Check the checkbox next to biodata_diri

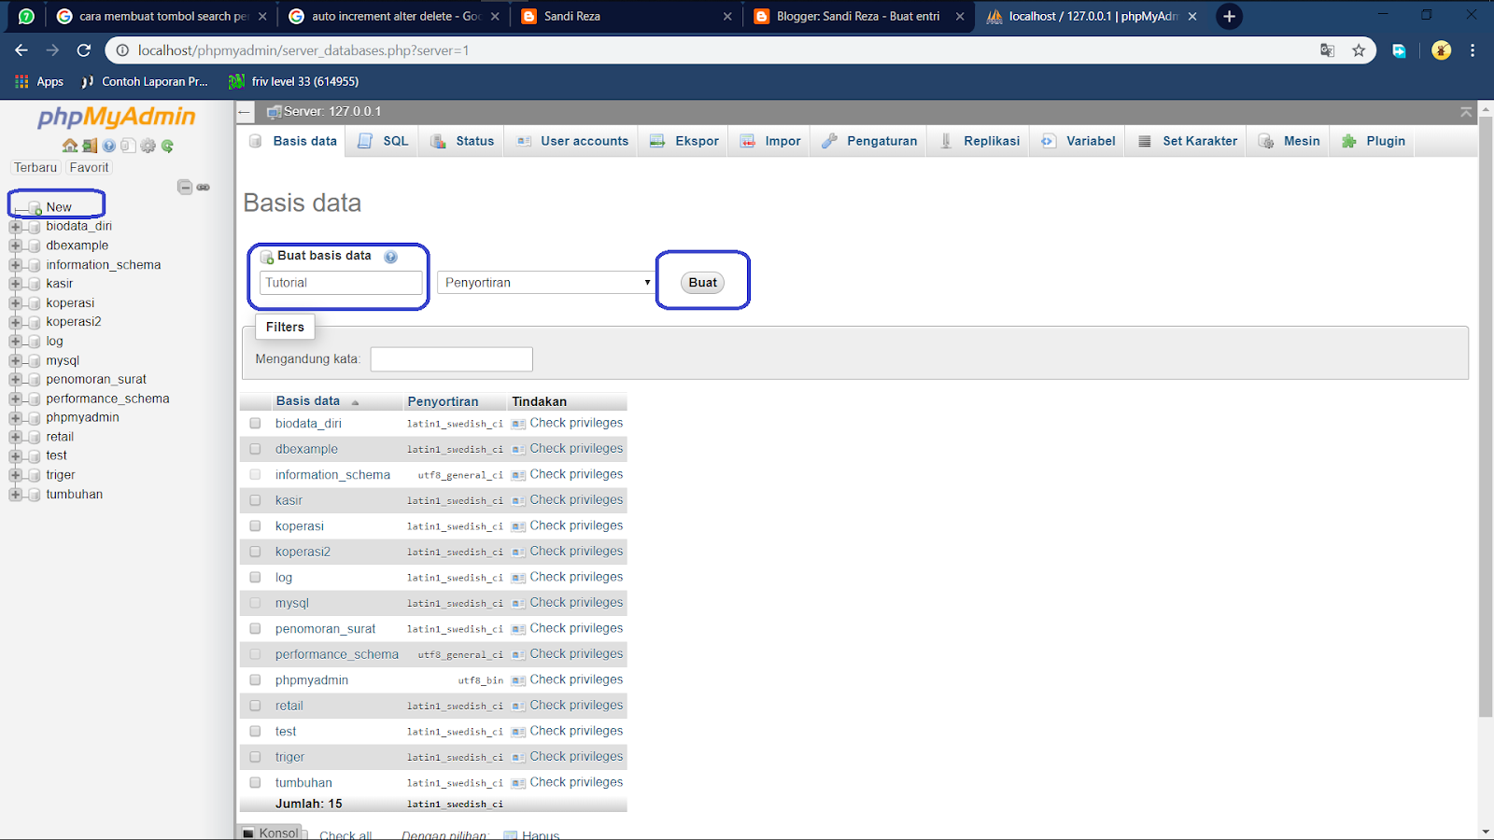coord(255,423)
